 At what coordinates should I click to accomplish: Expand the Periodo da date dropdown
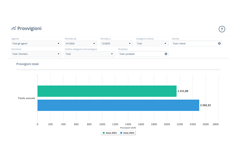point(81,44)
